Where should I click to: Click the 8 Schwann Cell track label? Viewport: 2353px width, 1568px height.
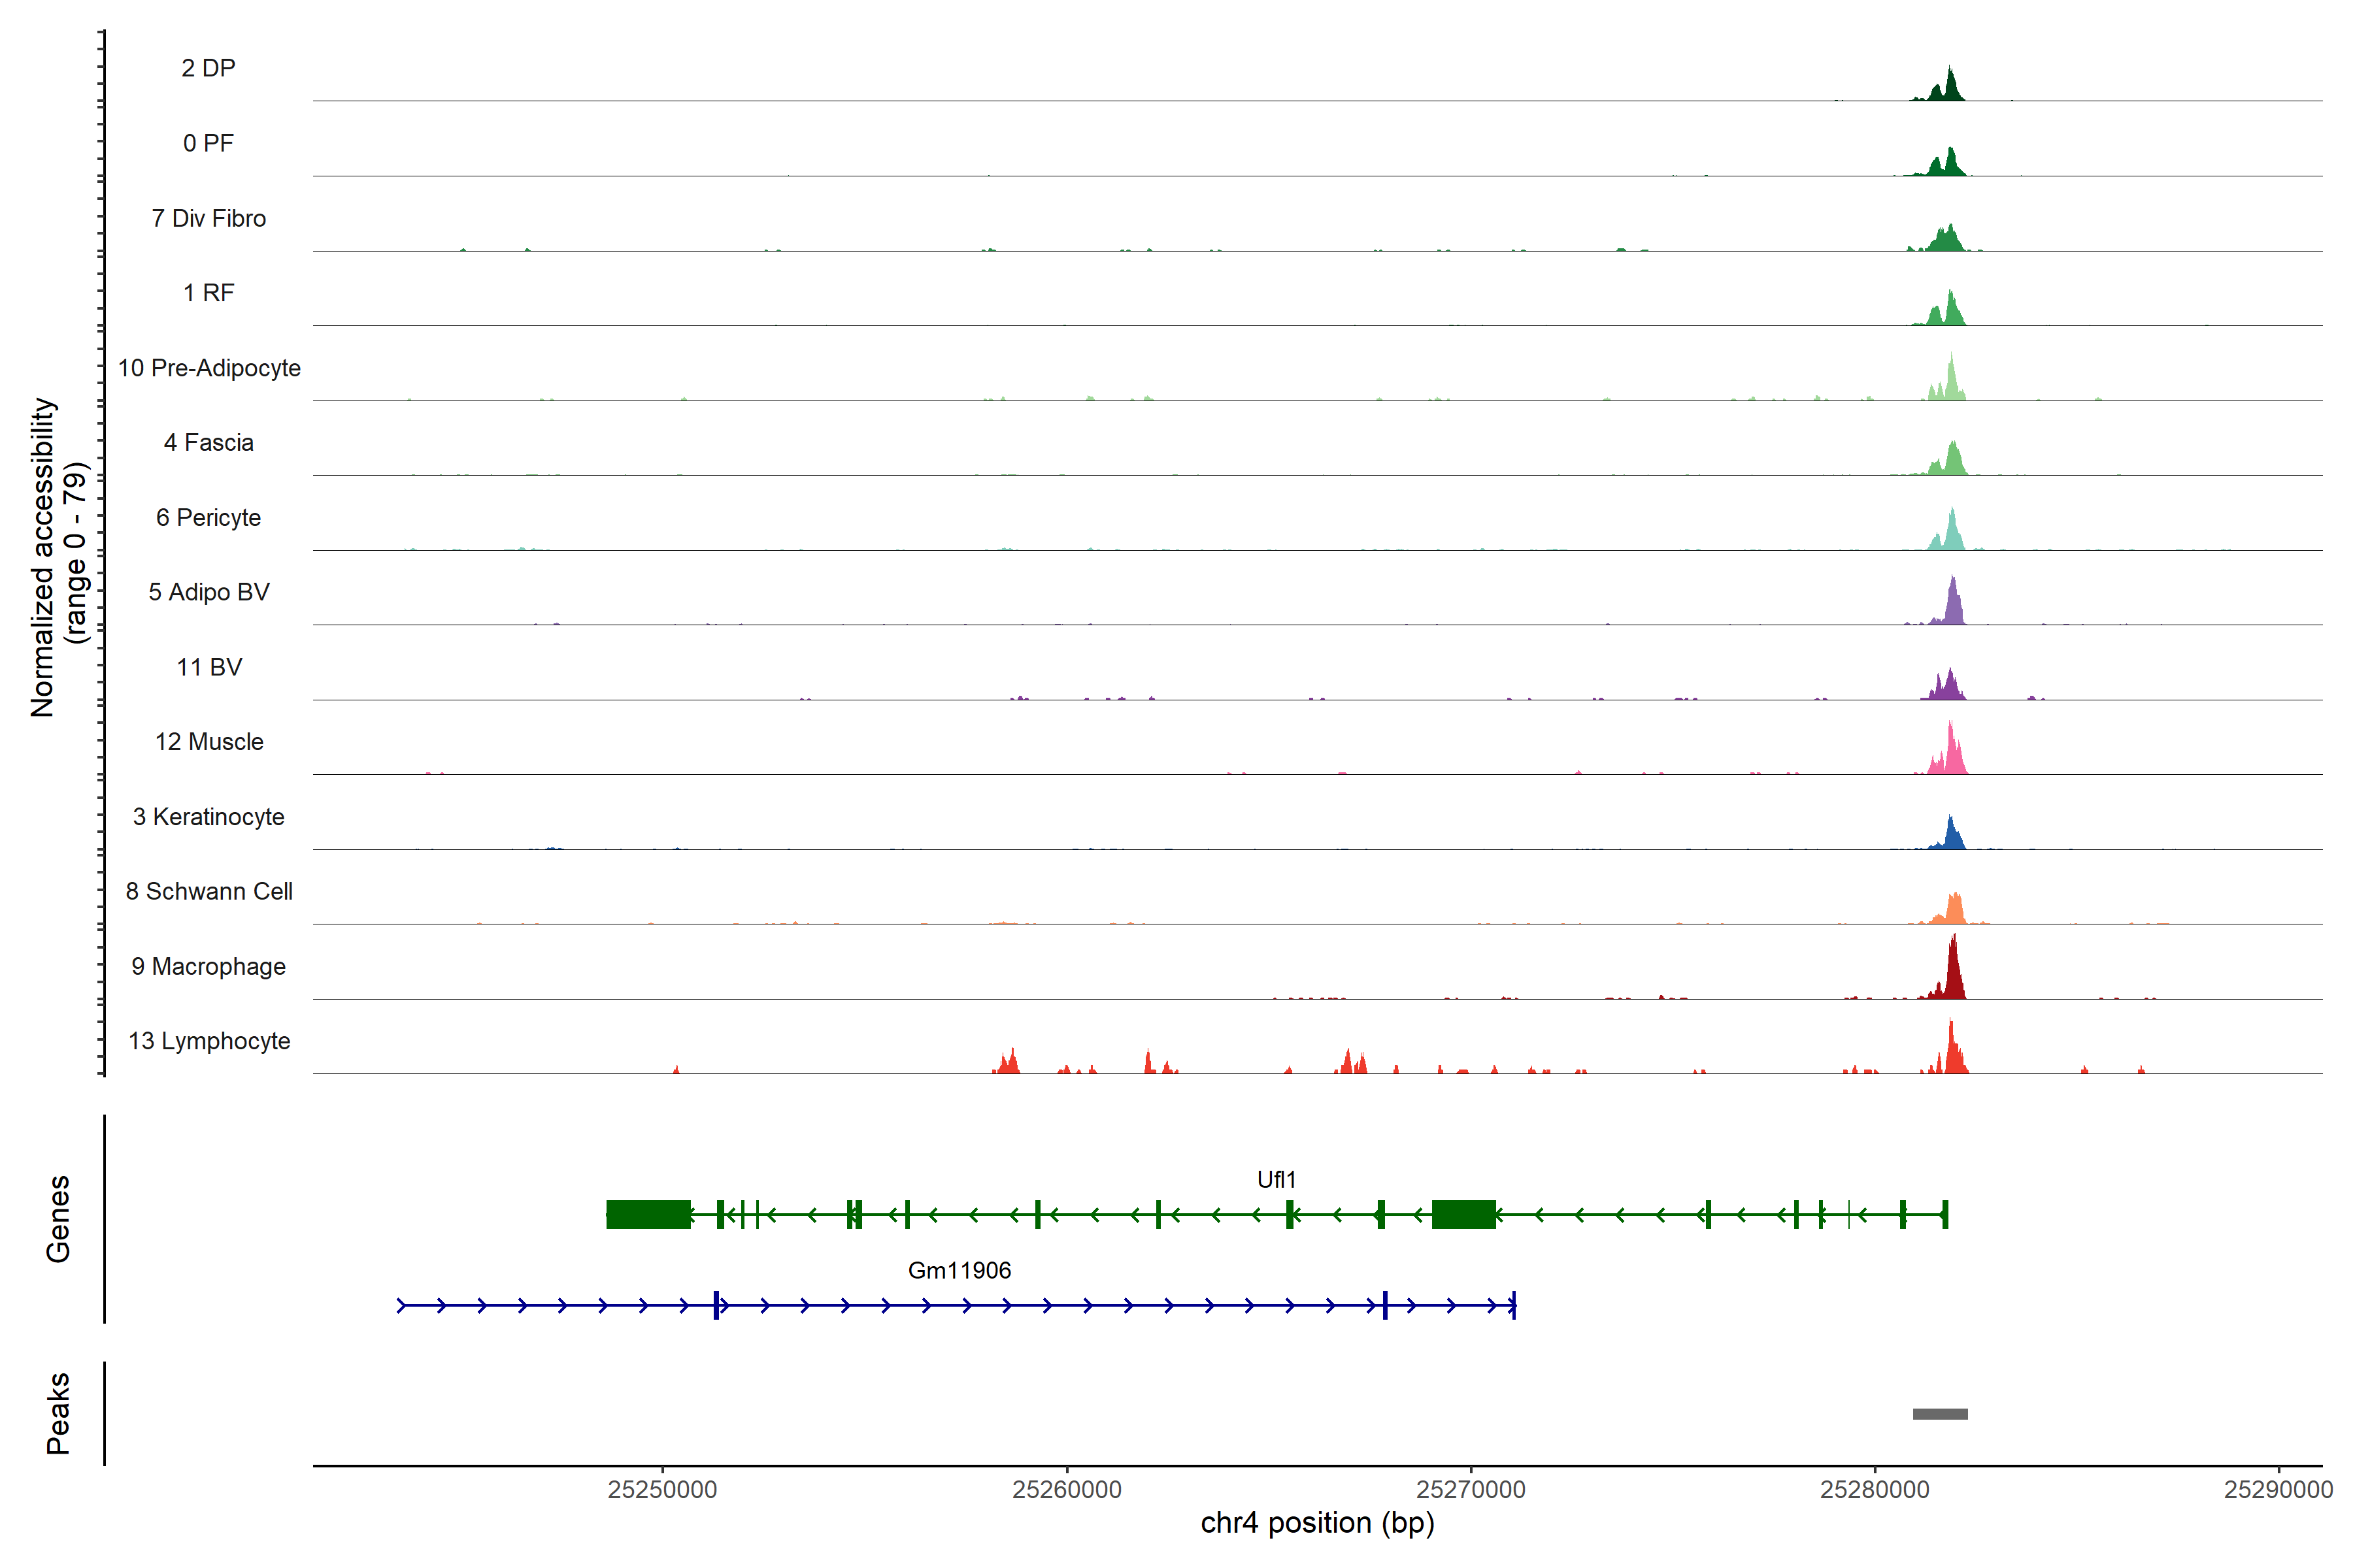tap(209, 891)
